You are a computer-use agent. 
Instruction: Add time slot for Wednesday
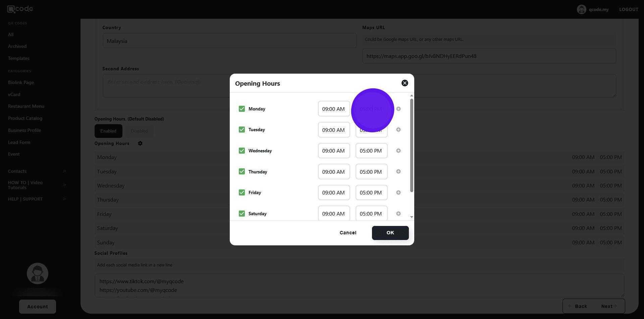point(398,151)
